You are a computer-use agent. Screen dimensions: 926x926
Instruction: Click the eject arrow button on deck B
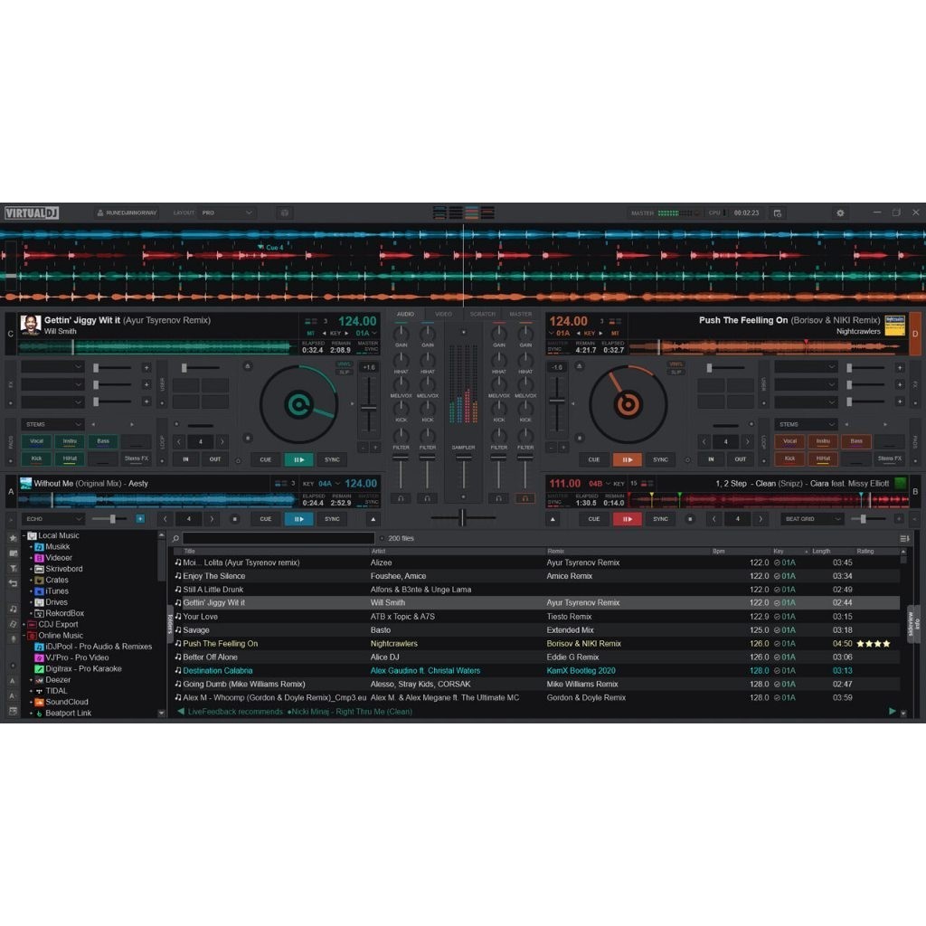point(553,519)
